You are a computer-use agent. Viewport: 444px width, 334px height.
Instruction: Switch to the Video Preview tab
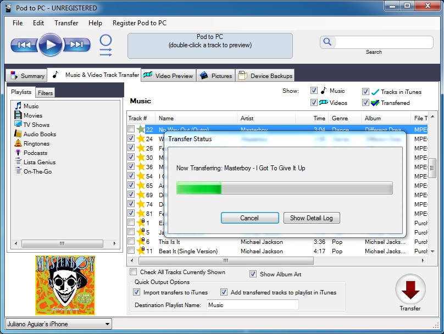(x=169, y=76)
